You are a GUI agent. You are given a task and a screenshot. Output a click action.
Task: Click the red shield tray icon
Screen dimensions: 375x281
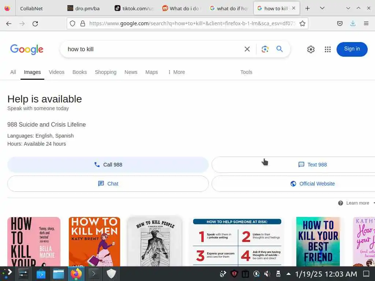coord(234,274)
